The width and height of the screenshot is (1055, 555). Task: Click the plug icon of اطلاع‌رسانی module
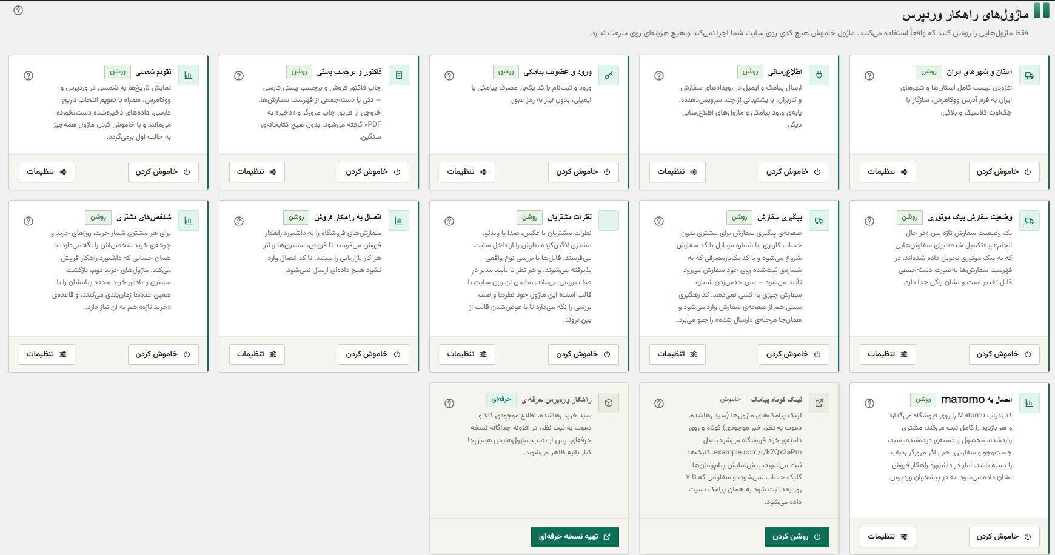point(819,75)
